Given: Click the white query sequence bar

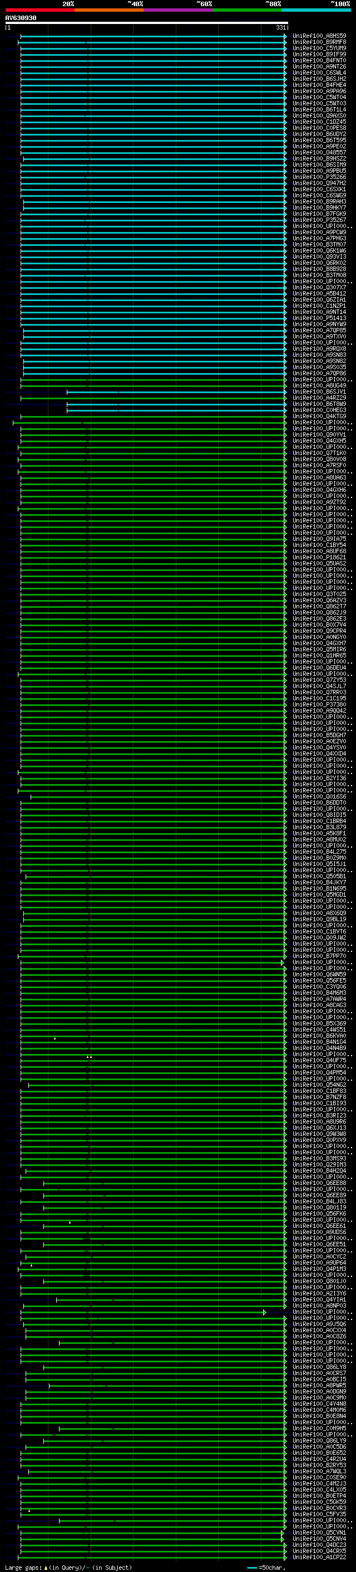Looking at the screenshot, I should point(147,22).
